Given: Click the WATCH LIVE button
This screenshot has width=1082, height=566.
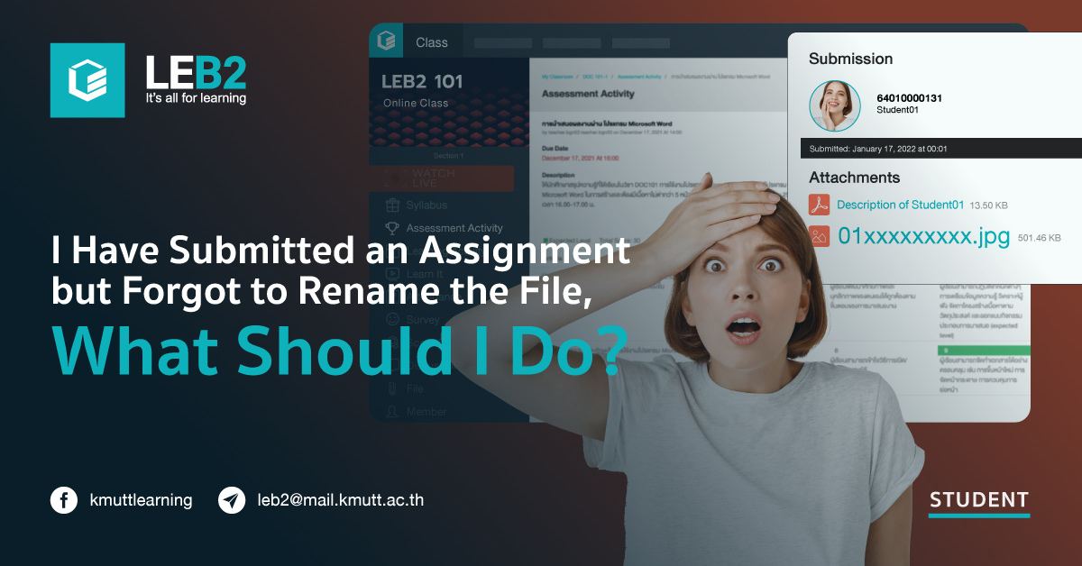Looking at the screenshot, I should pos(441,178).
